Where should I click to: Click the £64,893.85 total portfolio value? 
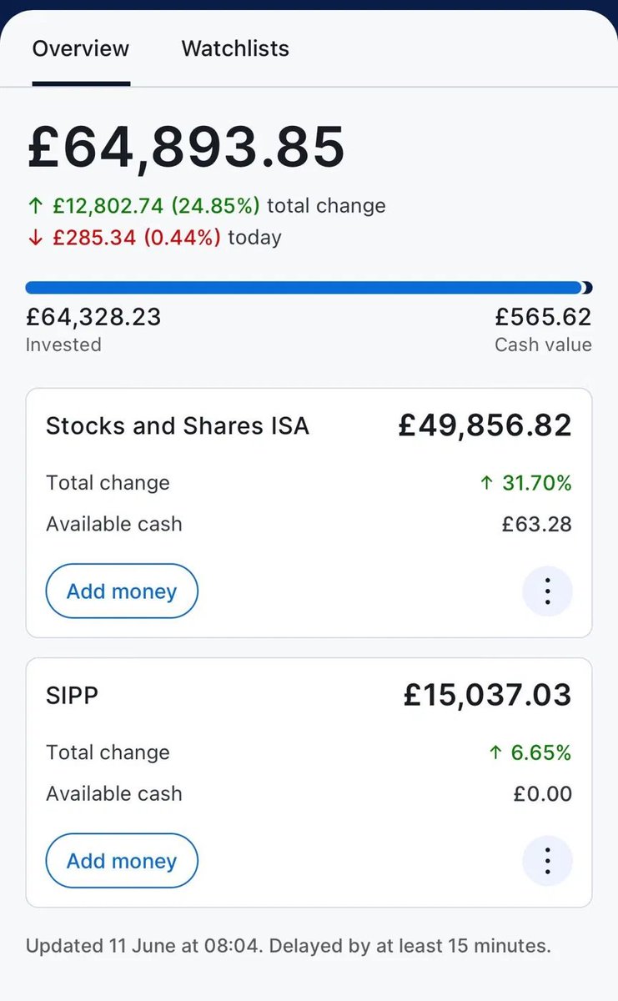tap(186, 147)
